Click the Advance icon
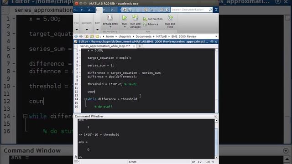 point(145,24)
